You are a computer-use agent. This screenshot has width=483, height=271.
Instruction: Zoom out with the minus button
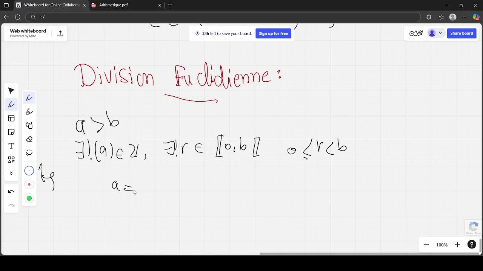[x=426, y=245]
